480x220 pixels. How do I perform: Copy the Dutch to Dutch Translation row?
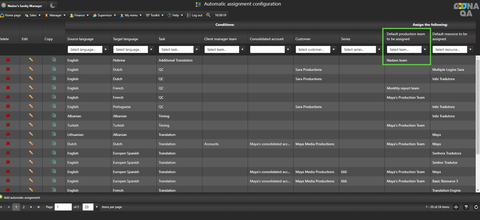pyautogui.click(x=54, y=144)
